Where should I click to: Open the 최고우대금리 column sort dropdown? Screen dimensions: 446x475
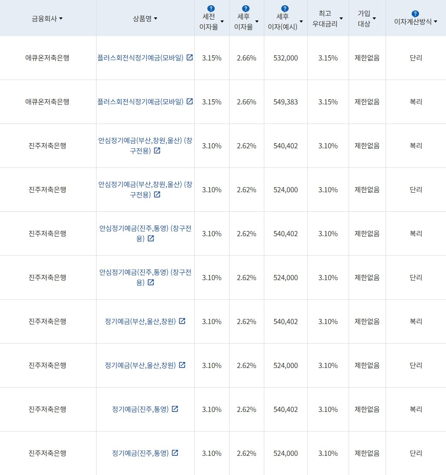point(341,18)
